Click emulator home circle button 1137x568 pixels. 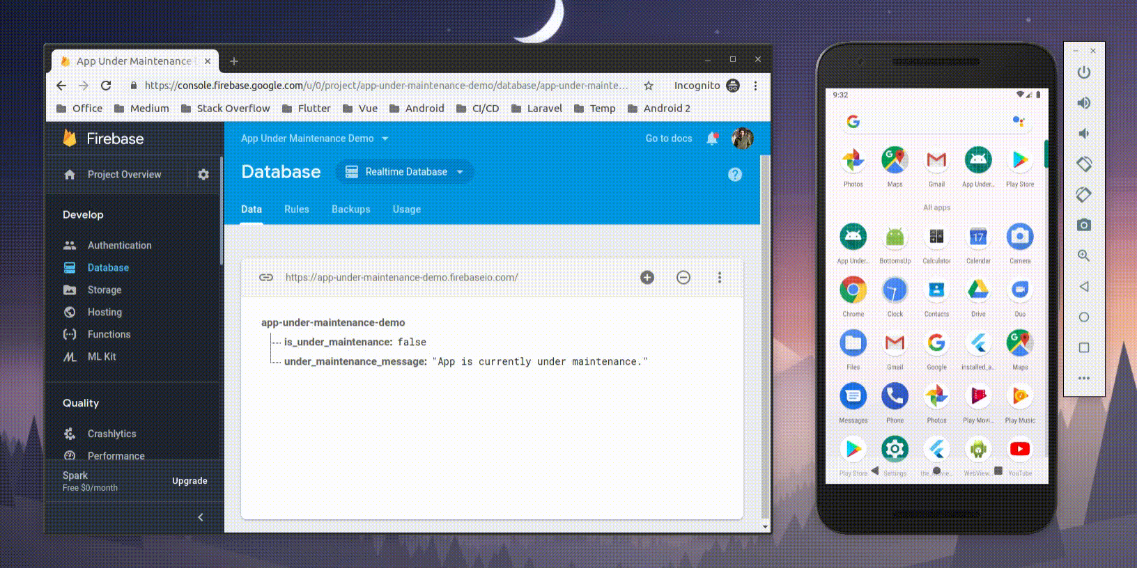[x=1084, y=317]
